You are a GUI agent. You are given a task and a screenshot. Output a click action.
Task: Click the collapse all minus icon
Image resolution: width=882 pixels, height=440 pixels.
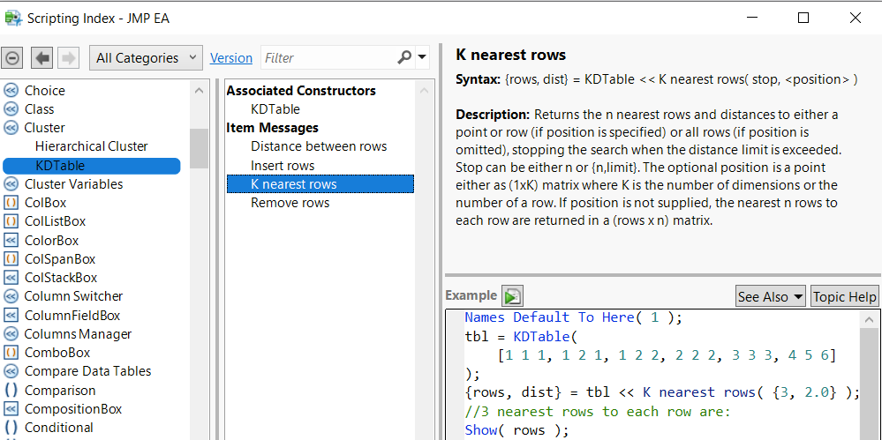(12, 58)
